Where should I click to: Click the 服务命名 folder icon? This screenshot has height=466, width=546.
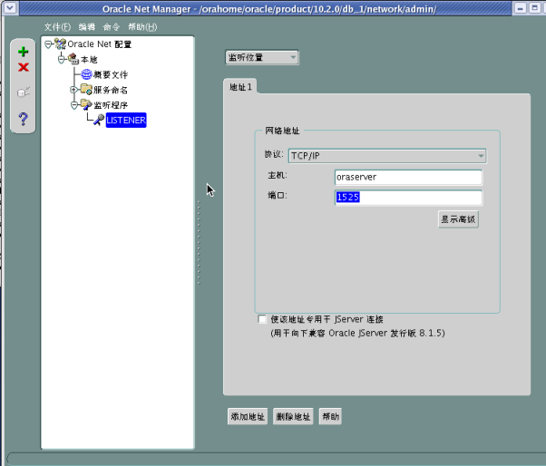coord(86,90)
